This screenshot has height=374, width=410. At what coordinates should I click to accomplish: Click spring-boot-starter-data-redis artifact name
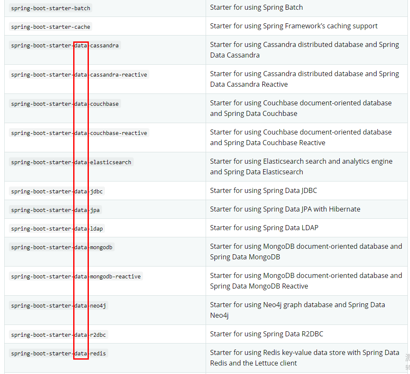point(58,354)
